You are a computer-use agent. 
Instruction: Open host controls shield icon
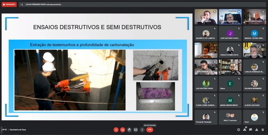click(263, 130)
